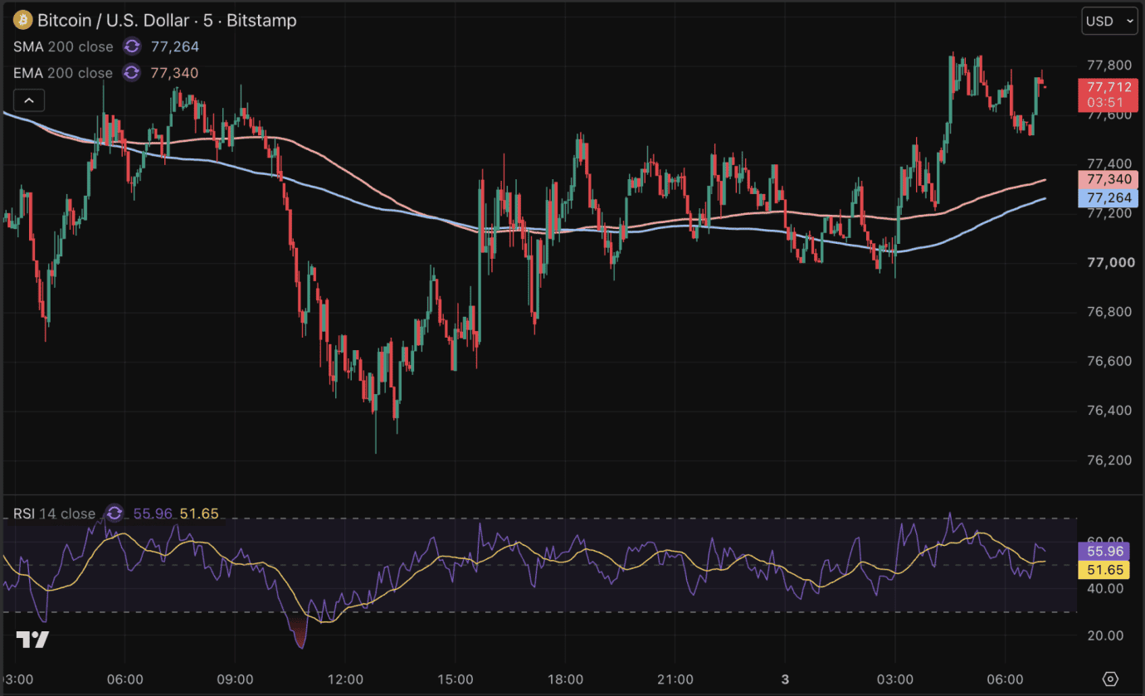
Task: Click the pink EMA price tag 77,340
Action: tap(1109, 179)
